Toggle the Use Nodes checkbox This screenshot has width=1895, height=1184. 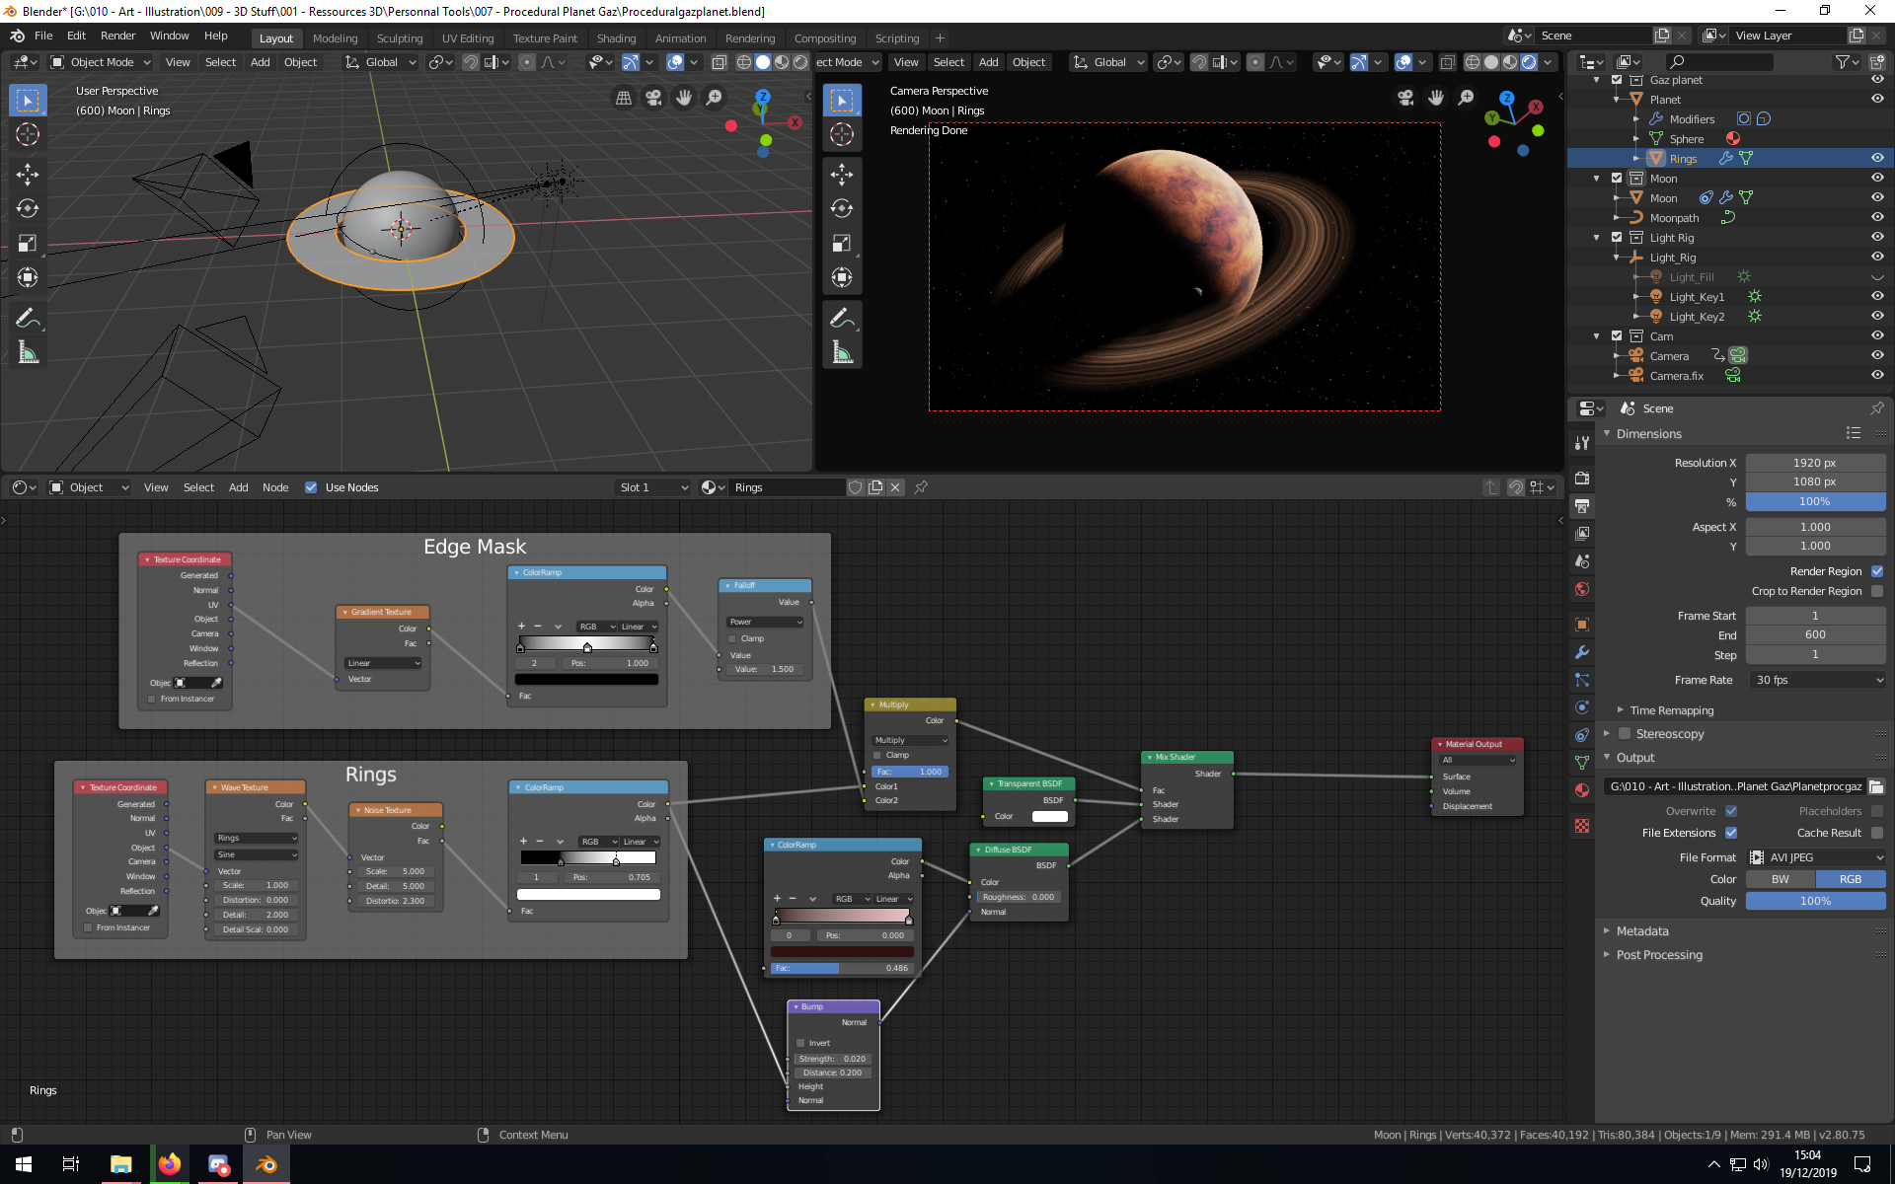click(x=311, y=487)
